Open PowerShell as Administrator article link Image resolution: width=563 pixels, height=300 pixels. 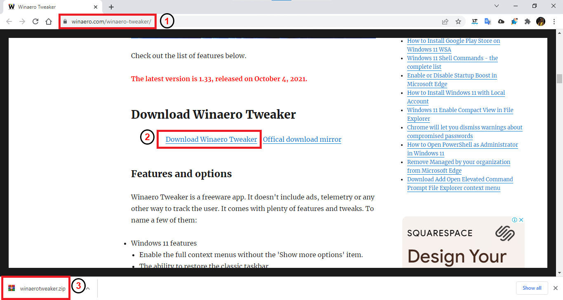[x=462, y=149]
